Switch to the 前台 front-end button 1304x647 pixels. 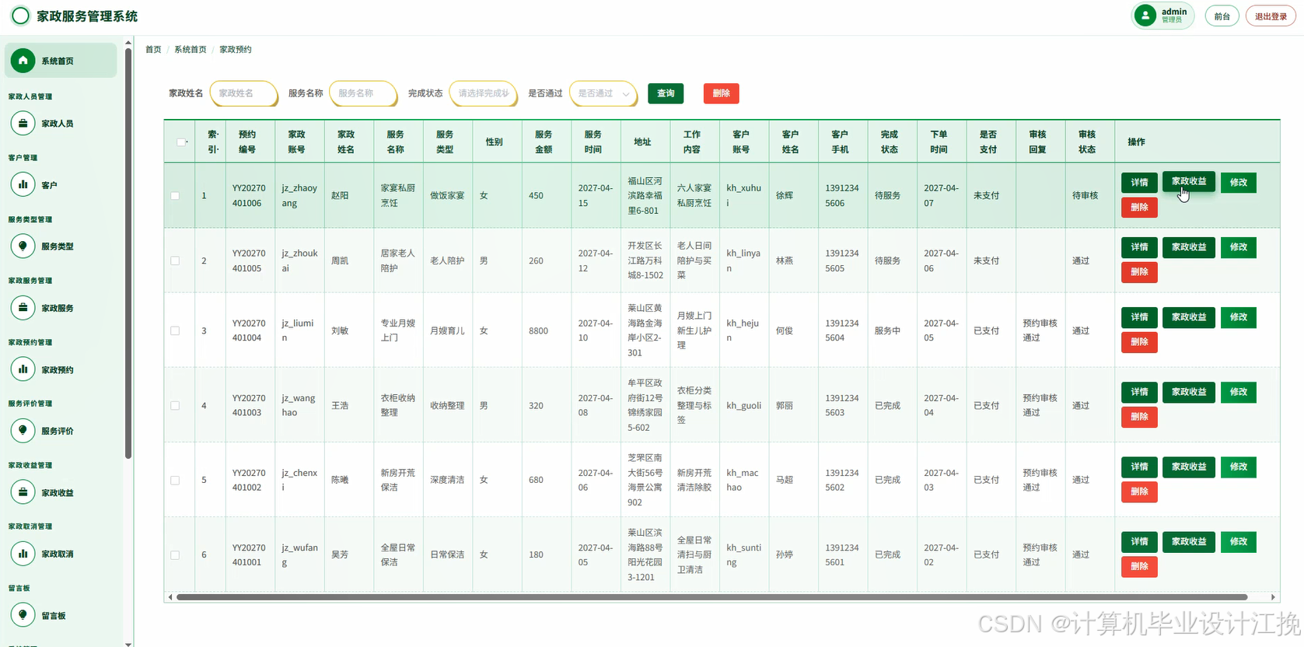1222,16
